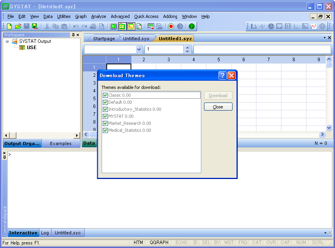Click the cell value entry field above grid
Viewport: 335px width, 248px height.
click(x=262, y=49)
